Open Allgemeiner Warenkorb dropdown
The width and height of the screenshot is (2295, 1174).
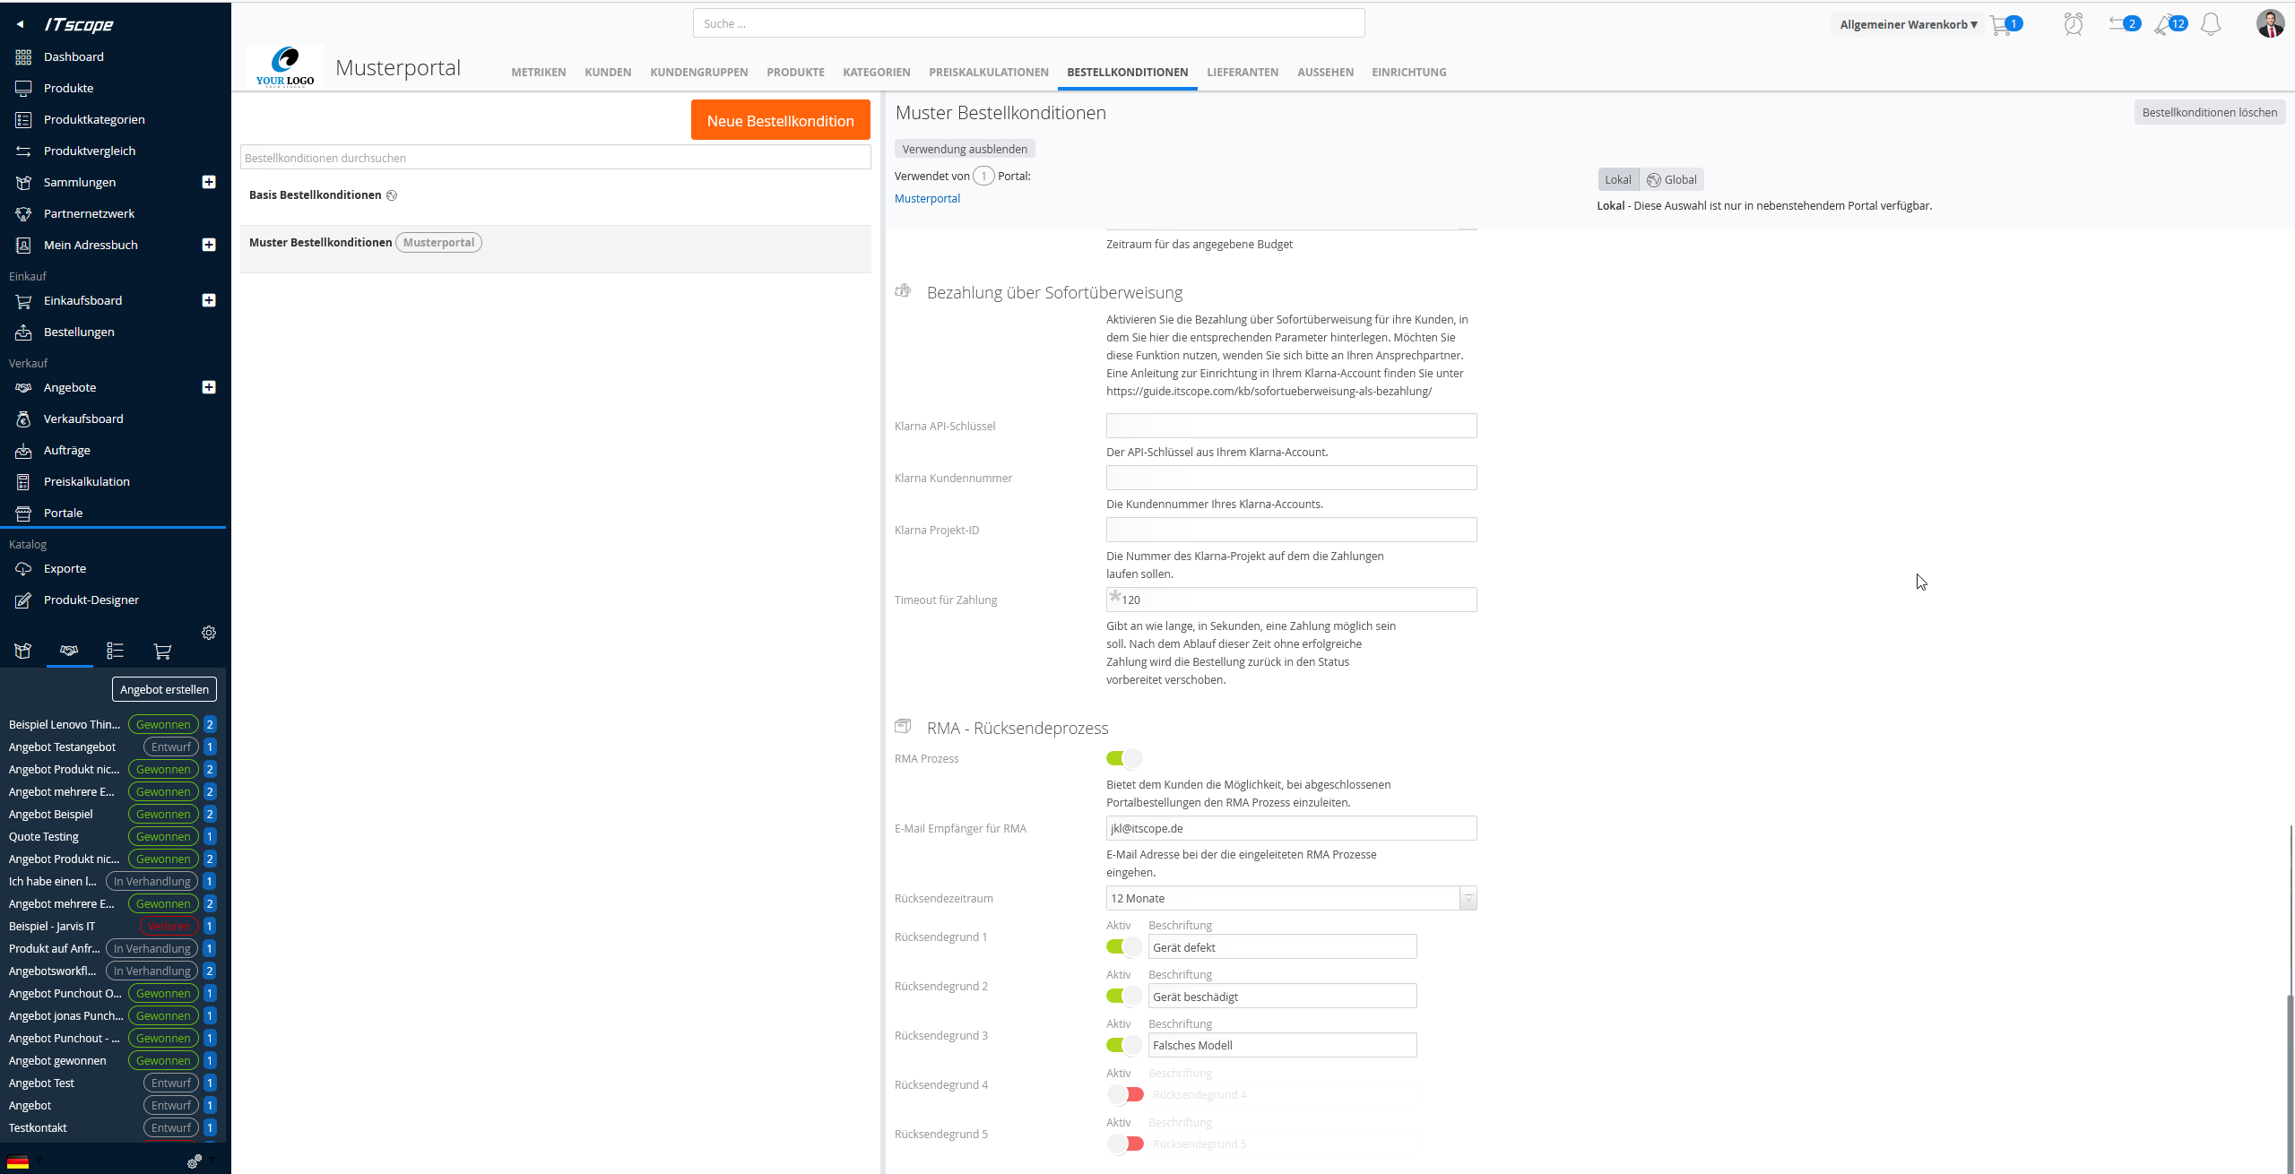coord(1908,24)
